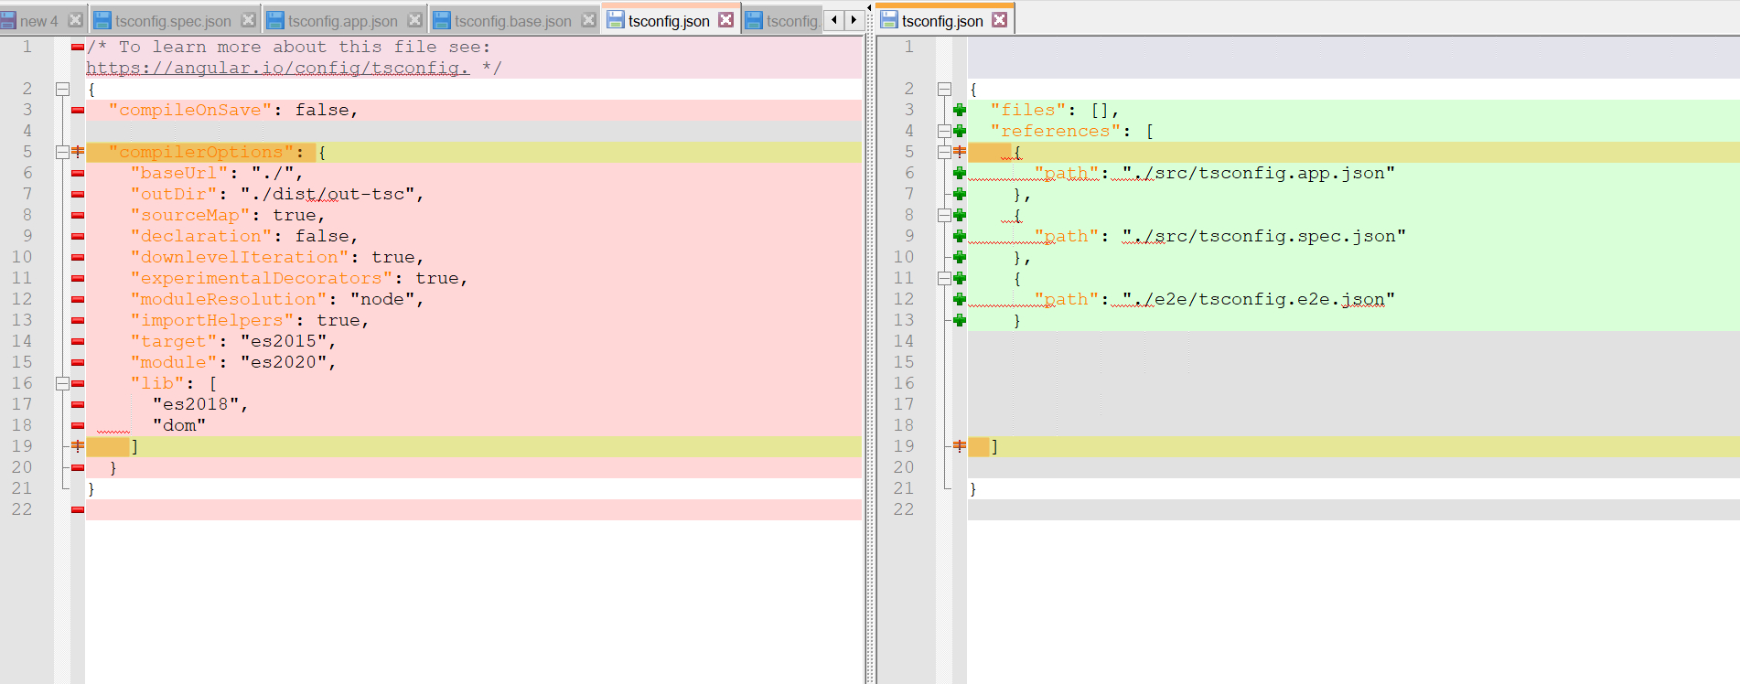Collapse references array fold in right pane
The height and width of the screenshot is (684, 1740).
944,131
